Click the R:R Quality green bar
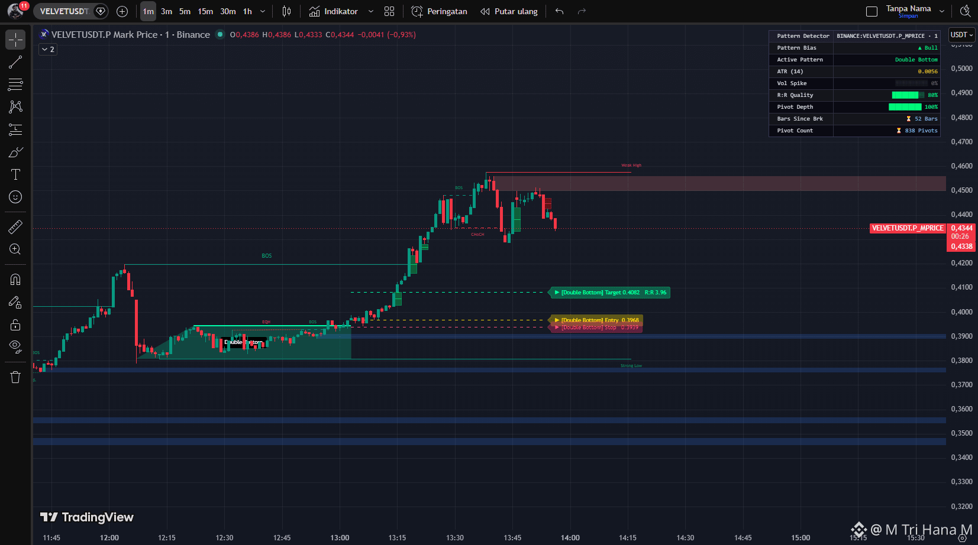978x545 pixels. 908,95
